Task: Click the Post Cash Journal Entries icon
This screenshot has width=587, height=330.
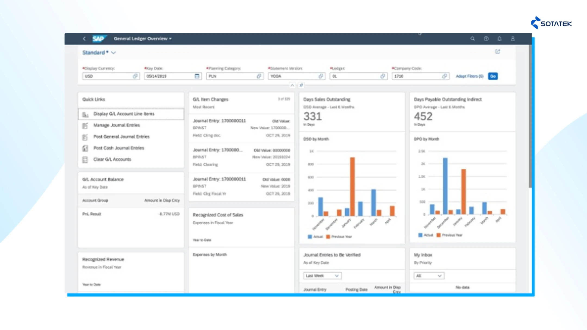Action: [85, 148]
